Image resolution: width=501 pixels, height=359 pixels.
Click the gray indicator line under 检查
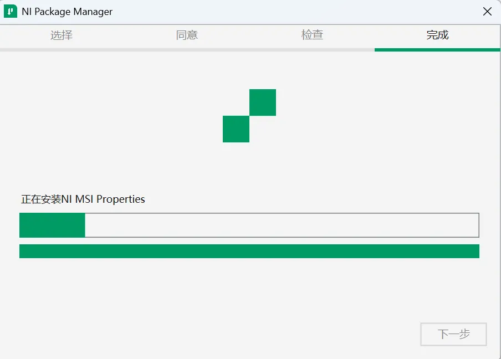click(x=312, y=50)
